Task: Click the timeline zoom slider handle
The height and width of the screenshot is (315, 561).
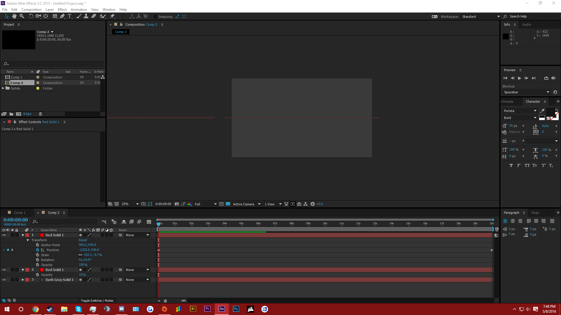Action: 165,301
